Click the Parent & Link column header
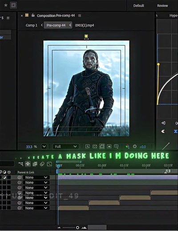 point(26,172)
